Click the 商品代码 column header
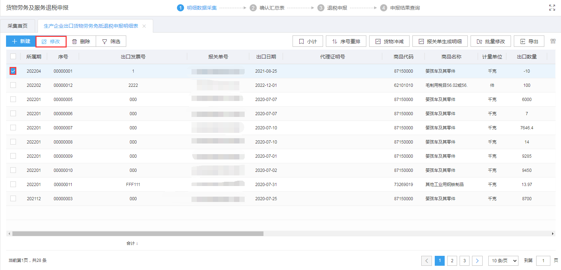The image size is (561, 270). (x=404, y=57)
